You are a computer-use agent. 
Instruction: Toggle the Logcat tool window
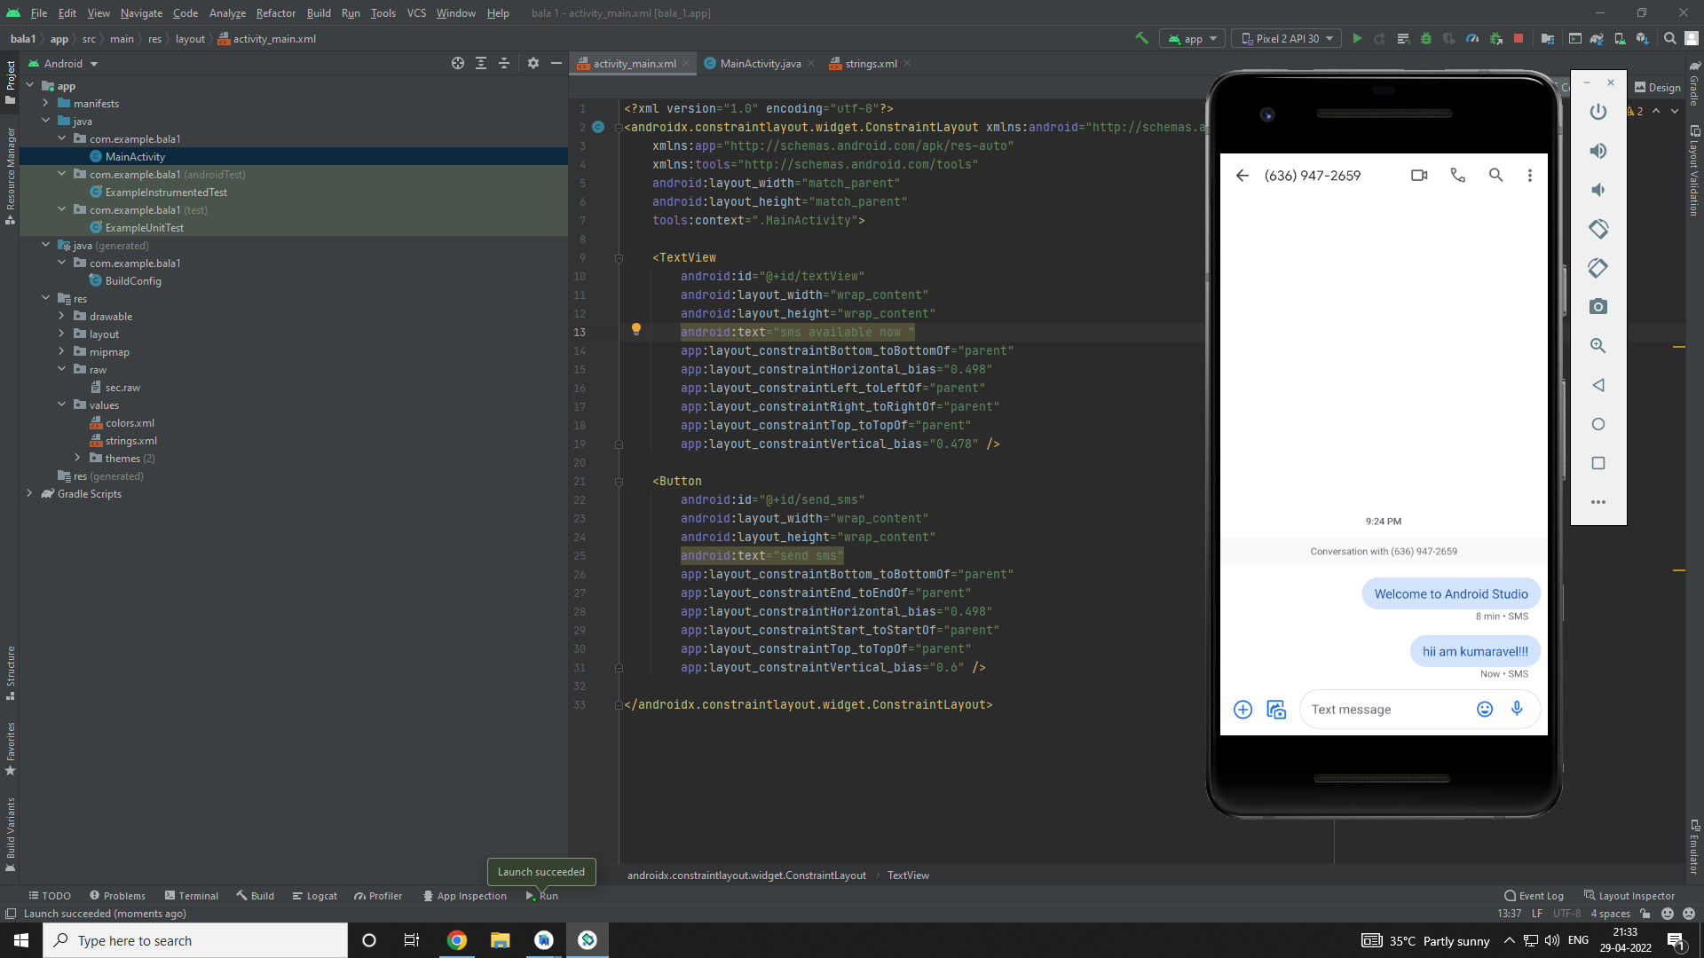tap(315, 896)
